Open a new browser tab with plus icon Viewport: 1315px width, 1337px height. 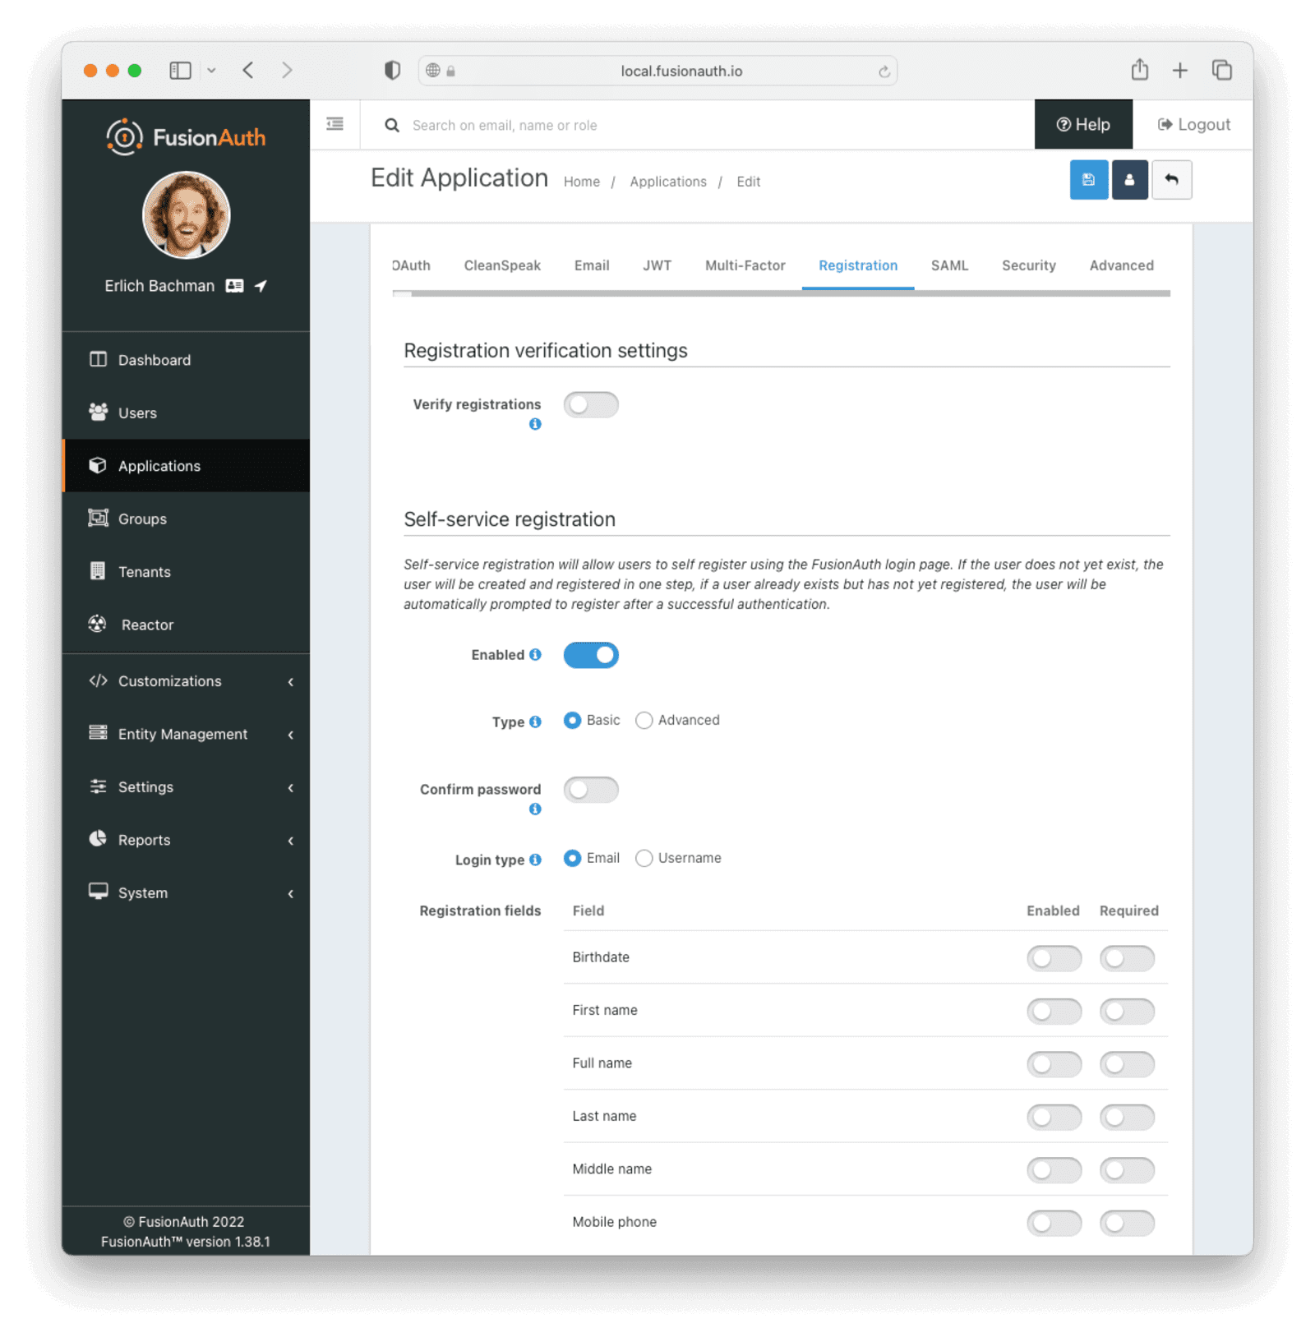(1180, 71)
